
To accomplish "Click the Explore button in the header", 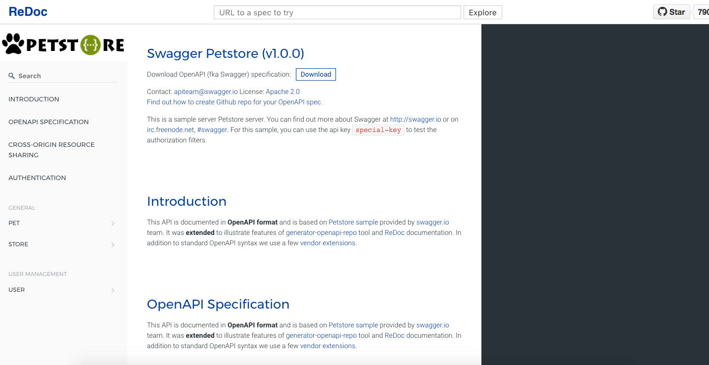I will click(x=482, y=12).
